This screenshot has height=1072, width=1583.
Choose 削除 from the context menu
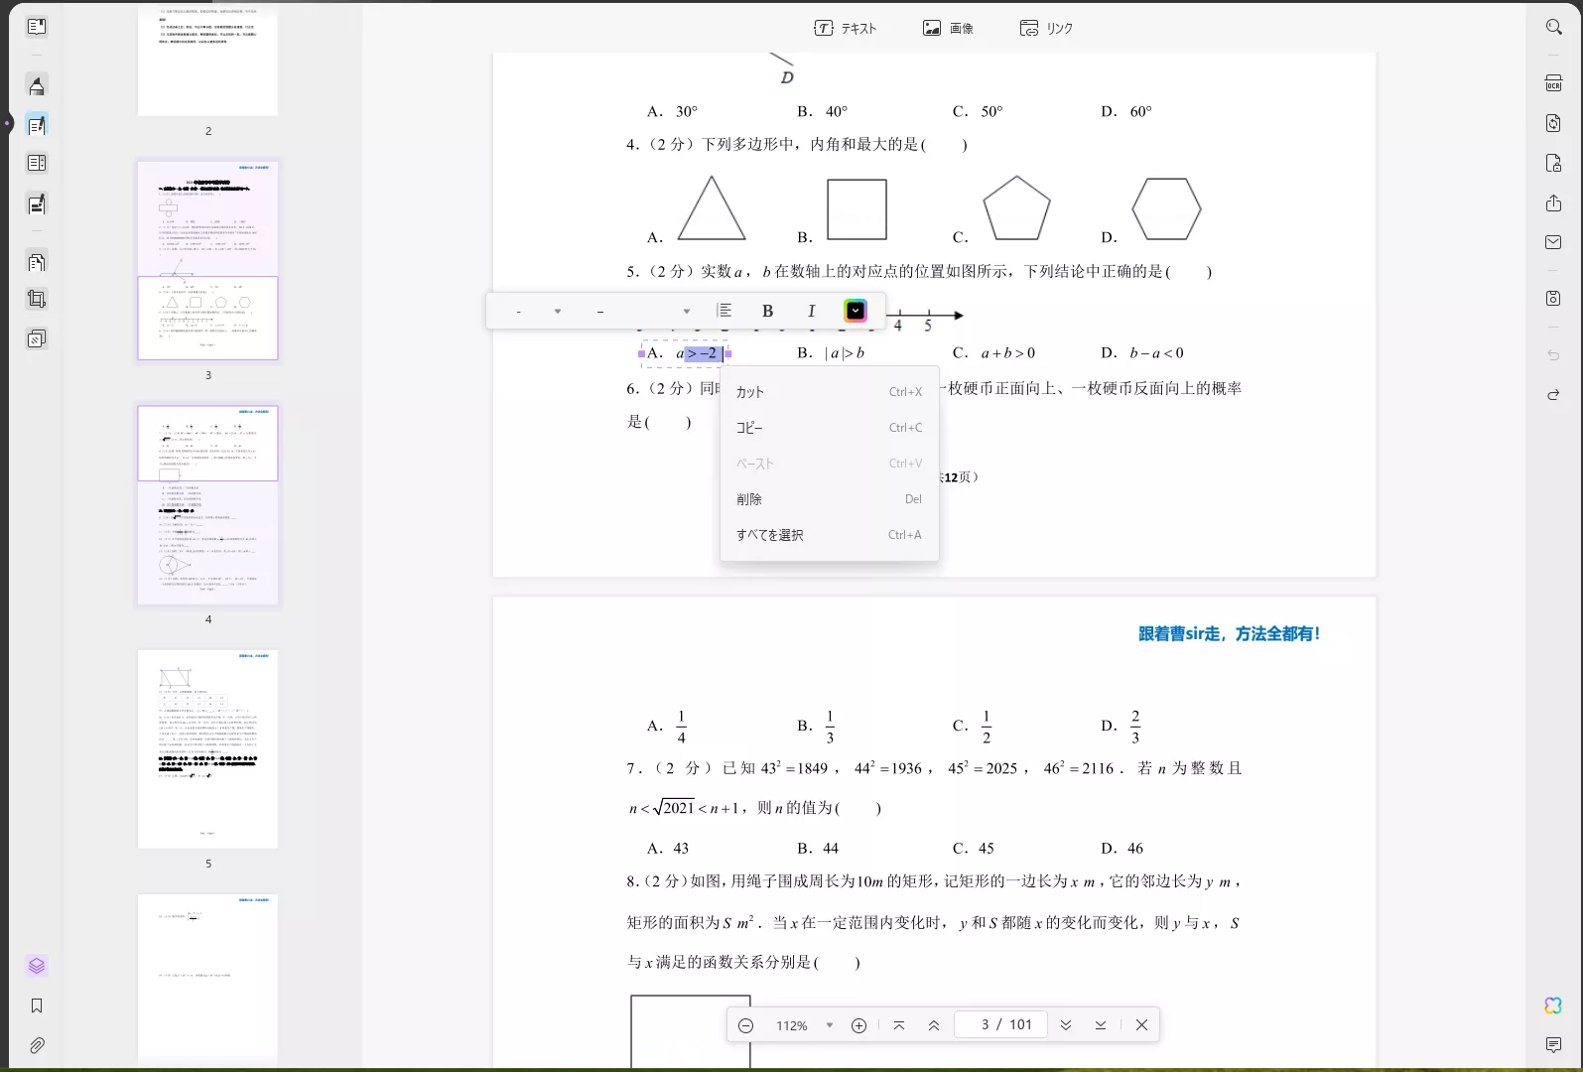click(x=829, y=499)
